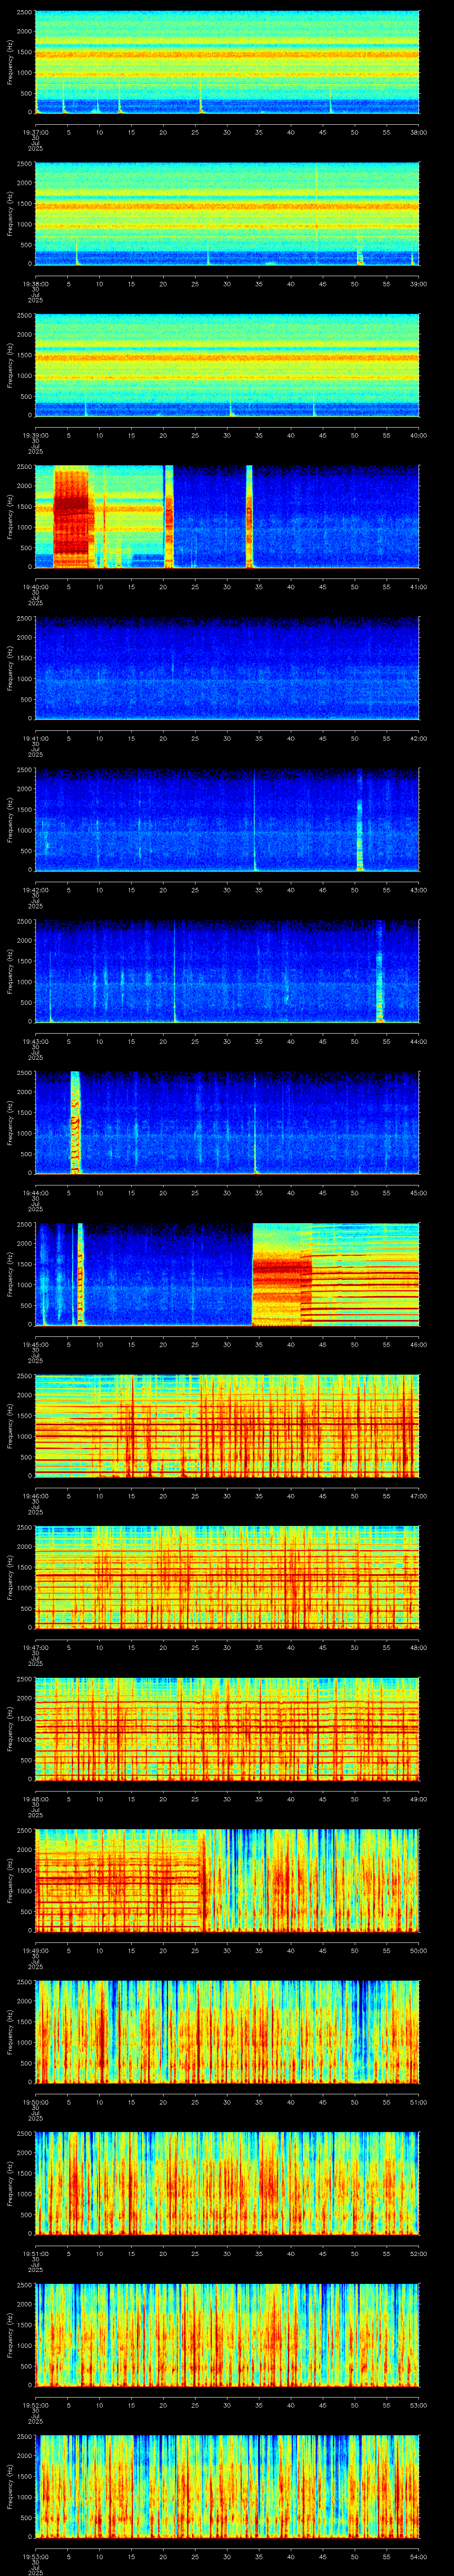Click 'Frequency (Hz)' axis label of 19:37:00 panel
This screenshot has width=454, height=2576.
point(10,62)
